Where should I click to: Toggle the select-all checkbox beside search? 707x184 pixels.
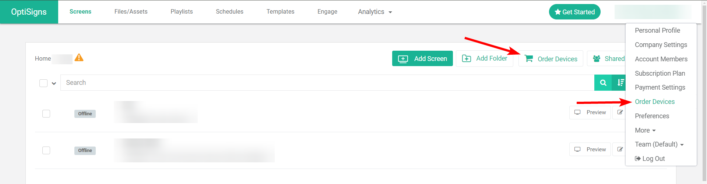click(43, 83)
